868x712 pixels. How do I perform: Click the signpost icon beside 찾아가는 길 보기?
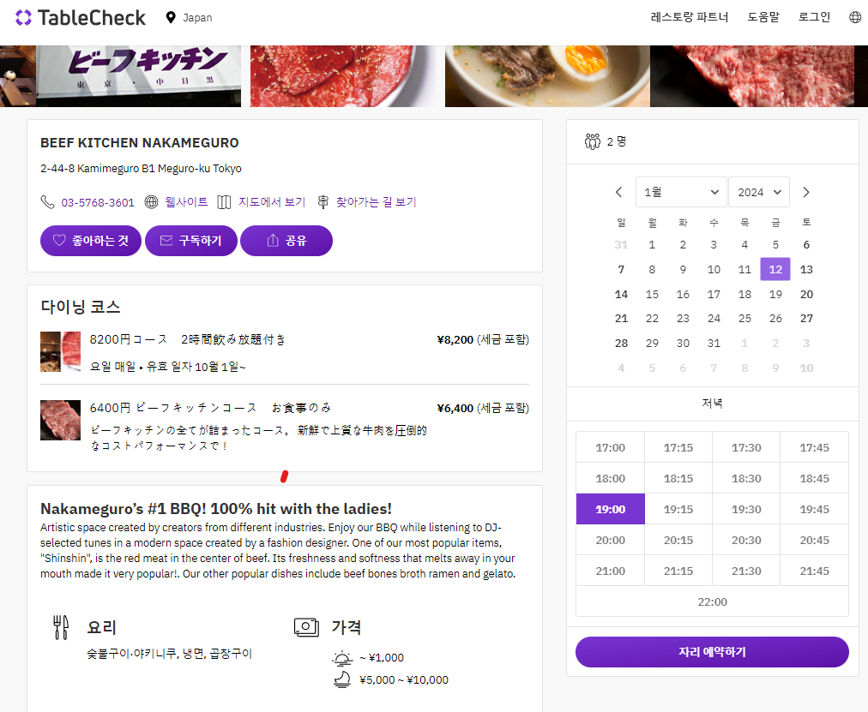click(x=322, y=201)
